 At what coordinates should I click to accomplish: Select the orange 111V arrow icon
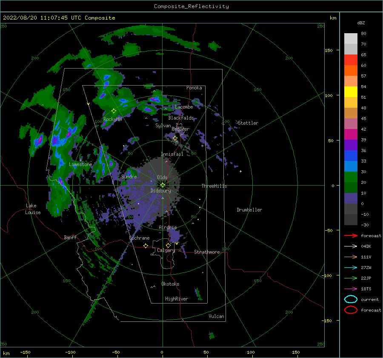pos(351,257)
